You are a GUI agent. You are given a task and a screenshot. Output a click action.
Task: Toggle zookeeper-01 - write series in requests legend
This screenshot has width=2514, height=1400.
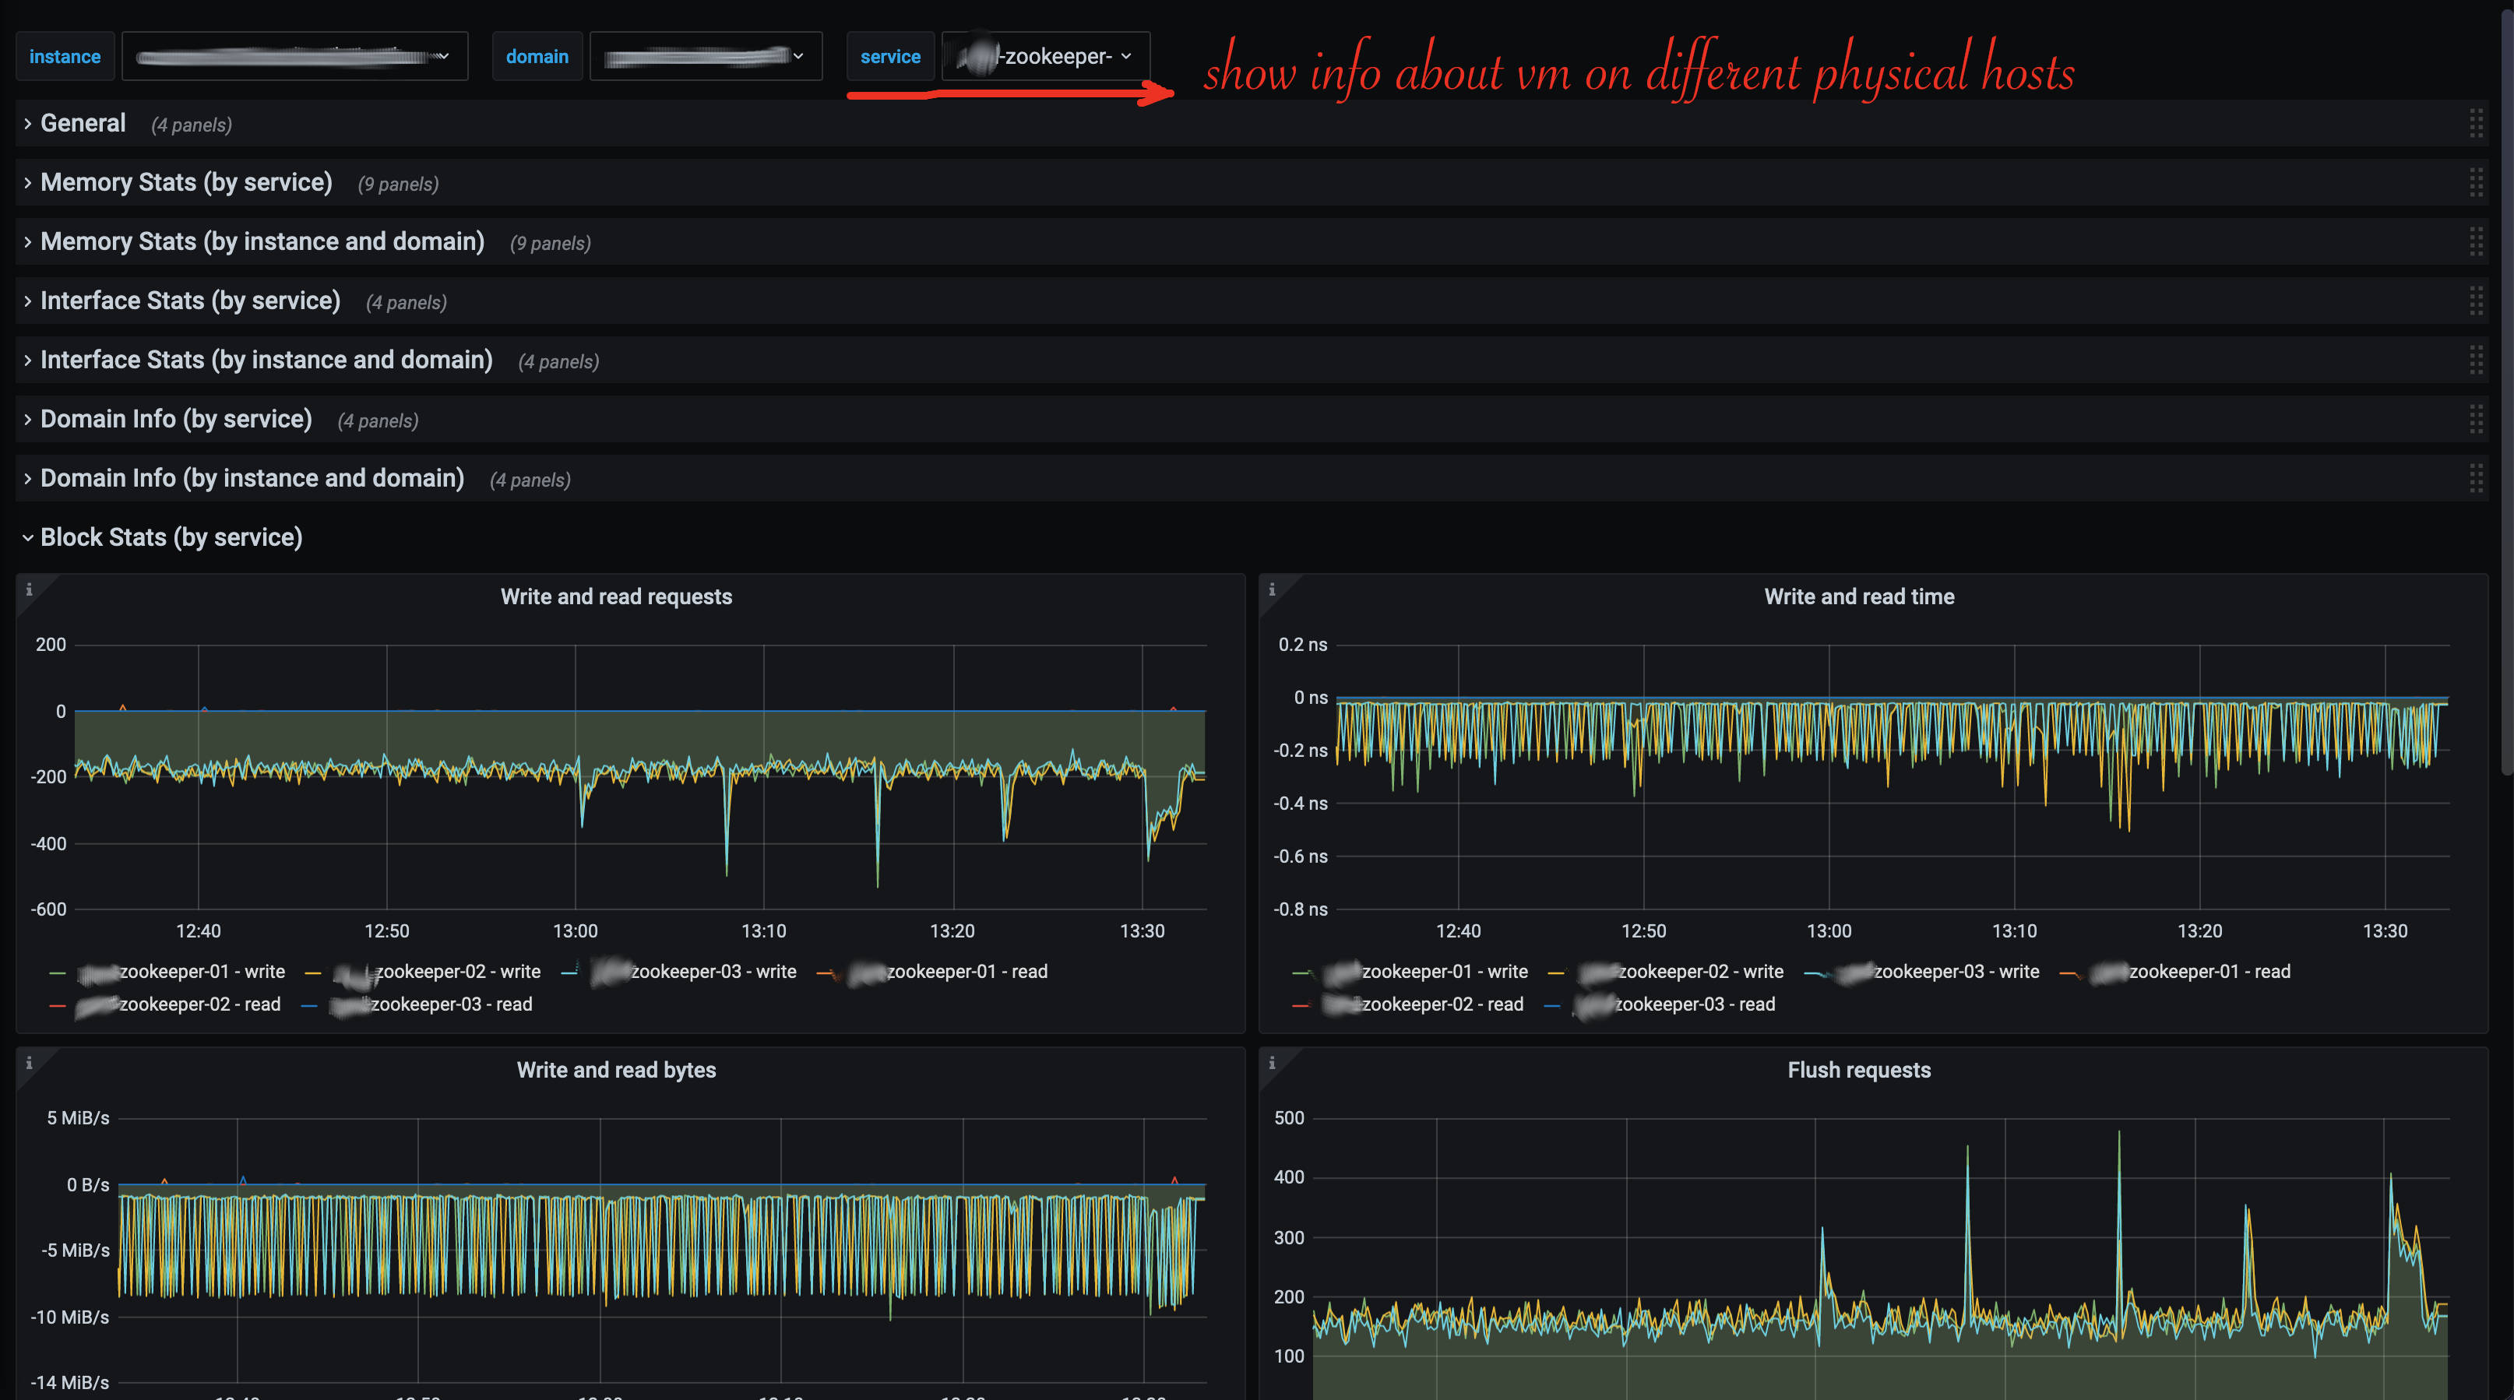pyautogui.click(x=201, y=972)
